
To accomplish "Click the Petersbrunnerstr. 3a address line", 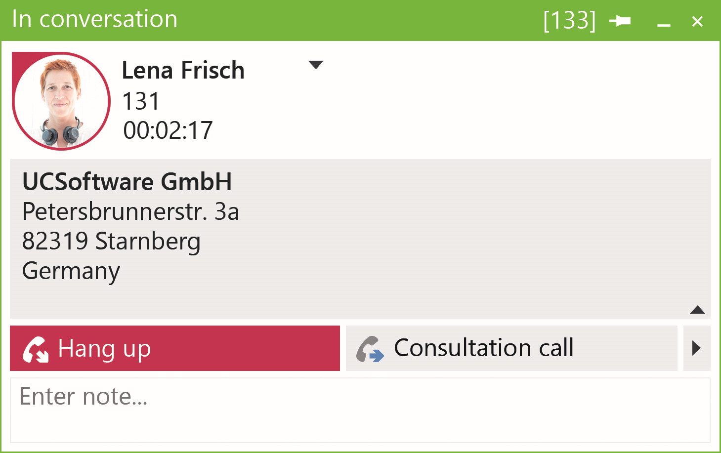I will tap(131, 211).
